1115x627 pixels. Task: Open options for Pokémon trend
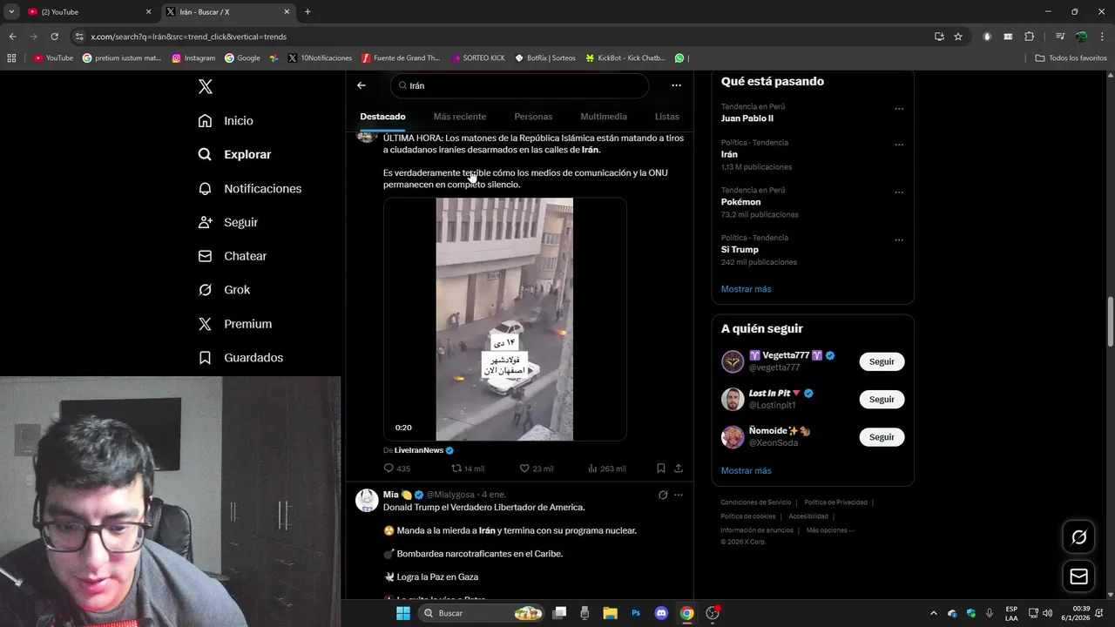[x=899, y=192]
